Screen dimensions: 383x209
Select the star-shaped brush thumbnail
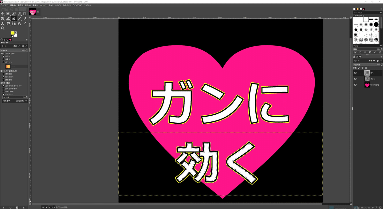(x=356, y=30)
